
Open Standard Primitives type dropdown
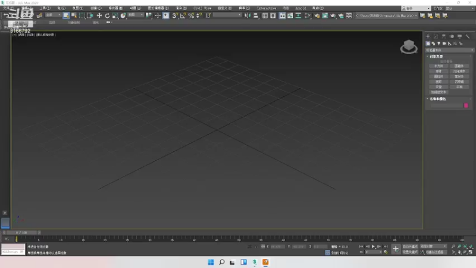(x=449, y=50)
